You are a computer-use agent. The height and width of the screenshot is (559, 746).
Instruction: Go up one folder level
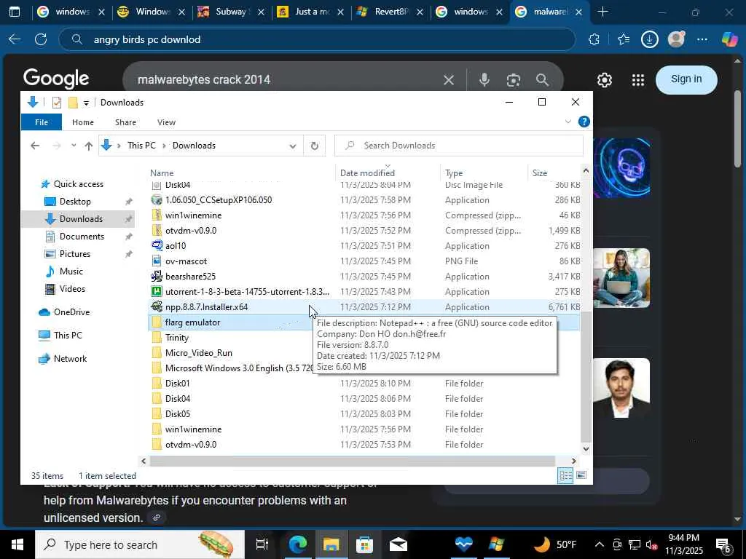(88, 146)
